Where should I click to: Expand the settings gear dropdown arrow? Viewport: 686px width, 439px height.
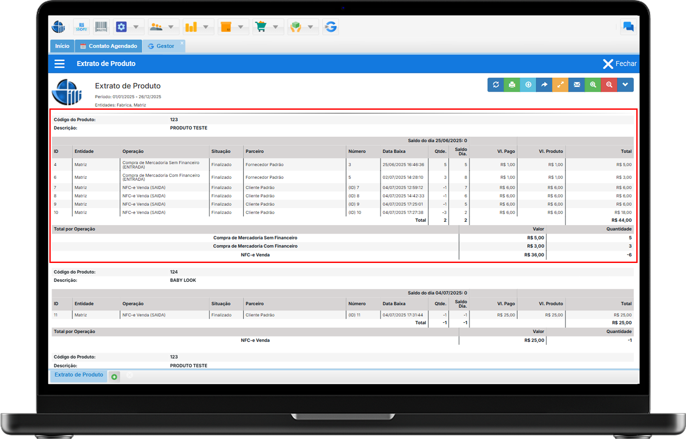pos(136,27)
